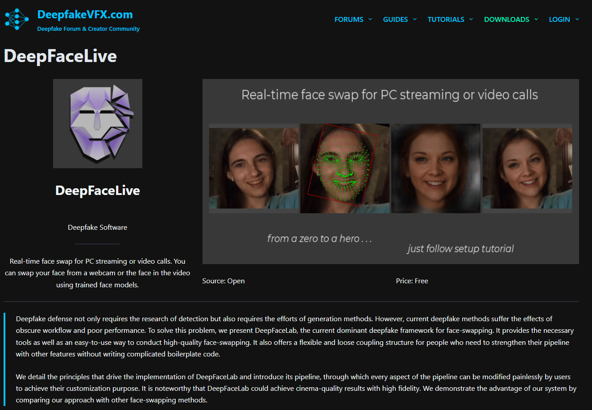Image resolution: width=592 pixels, height=410 pixels.
Task: Click the DeepFaceLive purple mask icon
Action: (x=98, y=124)
